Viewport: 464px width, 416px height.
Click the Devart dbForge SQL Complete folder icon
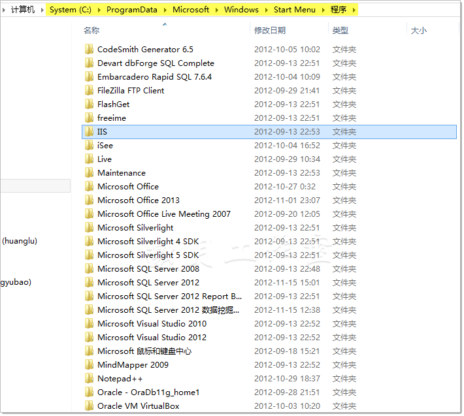pos(89,63)
